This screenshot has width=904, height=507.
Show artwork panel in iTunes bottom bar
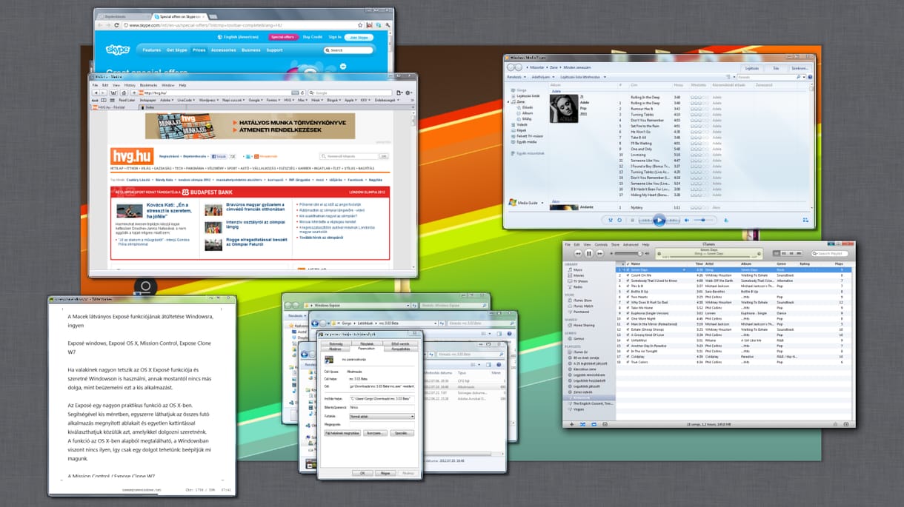coord(605,425)
